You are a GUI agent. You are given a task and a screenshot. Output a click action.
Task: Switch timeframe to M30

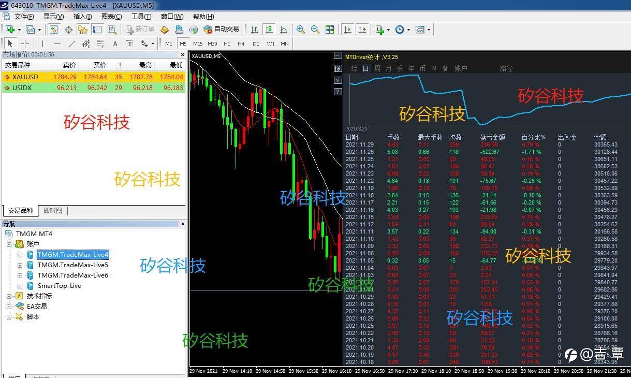(212, 43)
